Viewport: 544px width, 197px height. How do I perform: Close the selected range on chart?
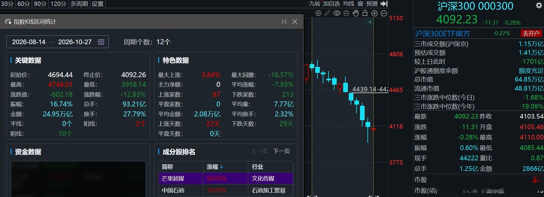coord(370,22)
